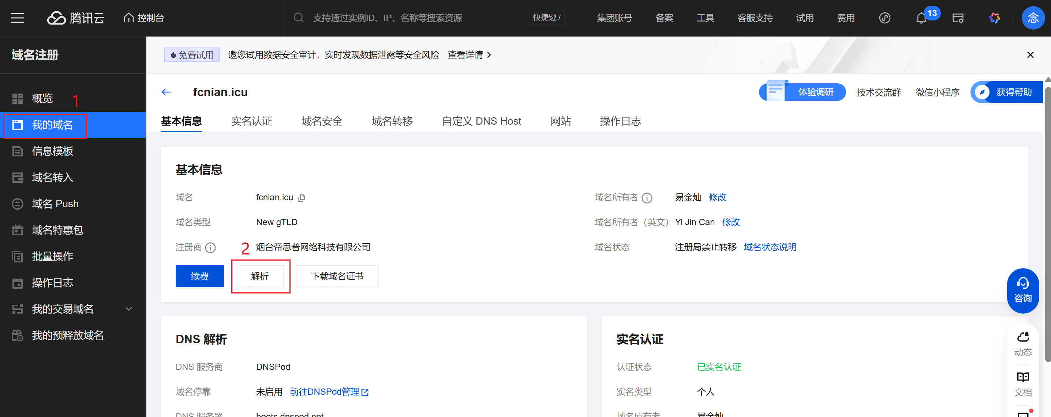Image resolution: width=1051 pixels, height=417 pixels.
Task: Open the 实名认证 tab
Action: tap(251, 121)
